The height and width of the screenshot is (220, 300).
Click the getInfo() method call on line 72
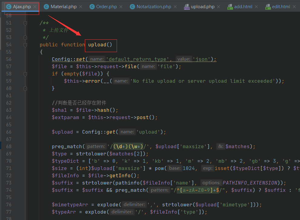click(x=123, y=176)
